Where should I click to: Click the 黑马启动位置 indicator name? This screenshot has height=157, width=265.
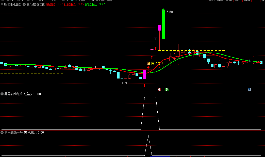pyautogui.click(x=36, y=4)
